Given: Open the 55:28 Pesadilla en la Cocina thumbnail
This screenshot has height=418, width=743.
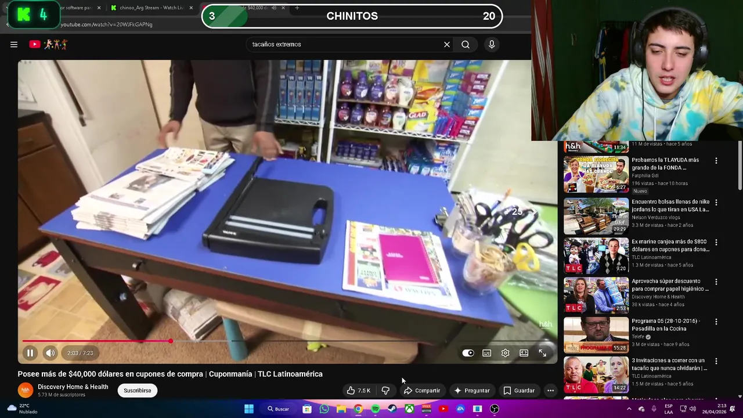Looking at the screenshot, I should (x=596, y=335).
